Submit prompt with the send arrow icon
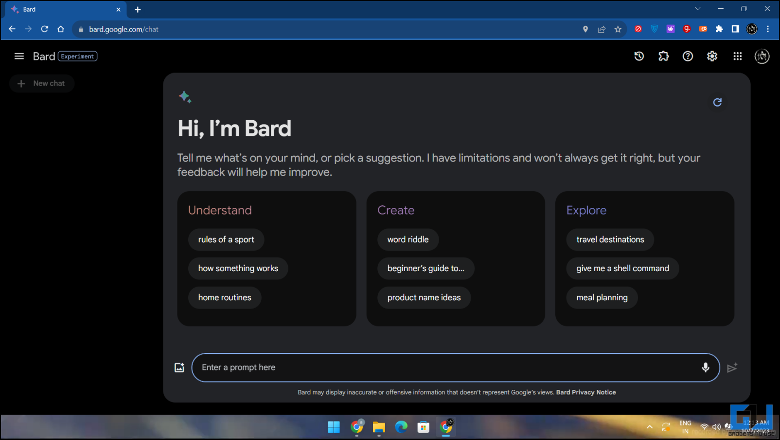The image size is (780, 440). coord(732,367)
